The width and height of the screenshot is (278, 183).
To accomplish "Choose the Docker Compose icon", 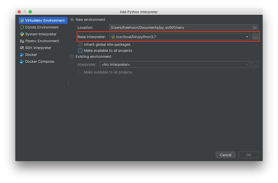I will [22, 61].
